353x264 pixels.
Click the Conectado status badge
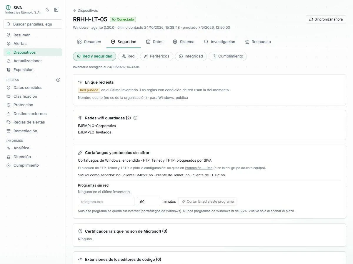click(123, 19)
